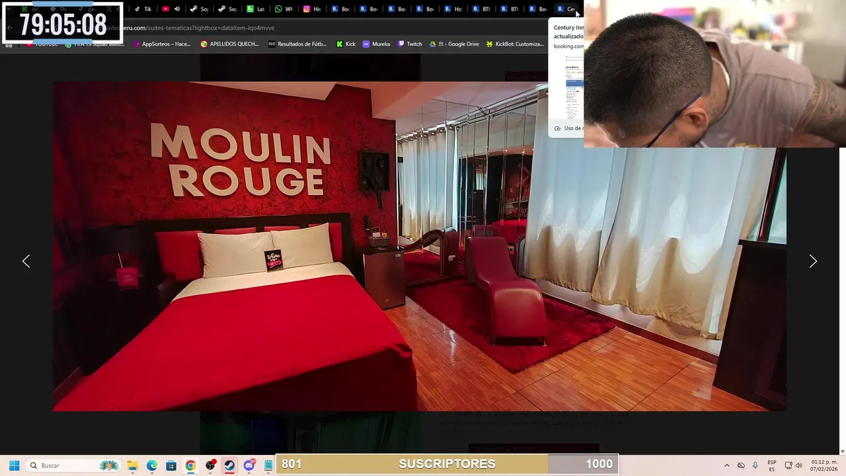This screenshot has height=476, width=846.
Task: Open the Resultados de Fútb... bookmark
Action: [x=297, y=44]
